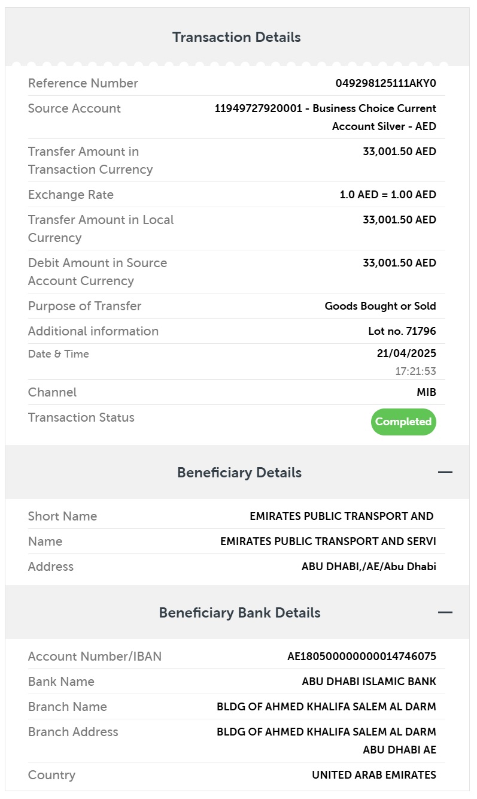Click the Beneficiary Details heading text
477x799 pixels.
pos(239,473)
